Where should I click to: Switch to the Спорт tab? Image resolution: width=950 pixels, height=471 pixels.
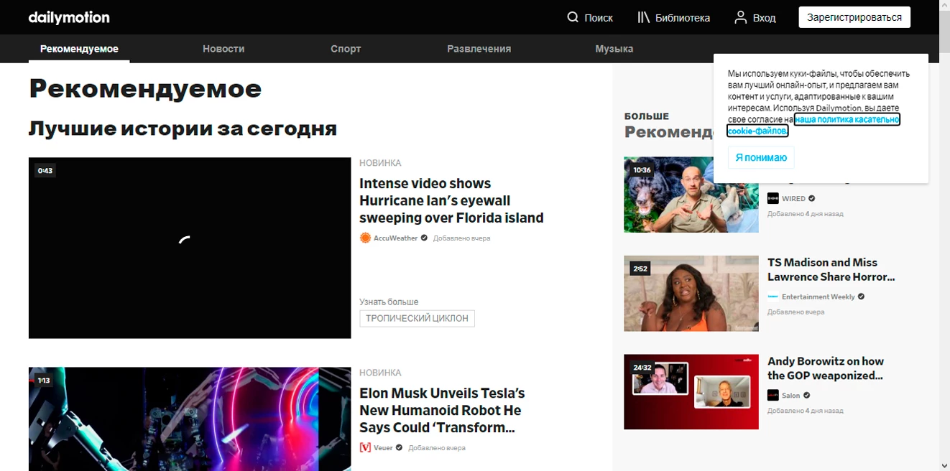[x=346, y=49]
